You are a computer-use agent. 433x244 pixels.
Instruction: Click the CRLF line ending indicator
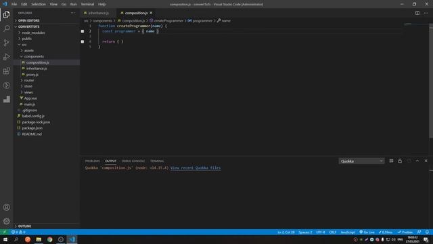[332, 232]
